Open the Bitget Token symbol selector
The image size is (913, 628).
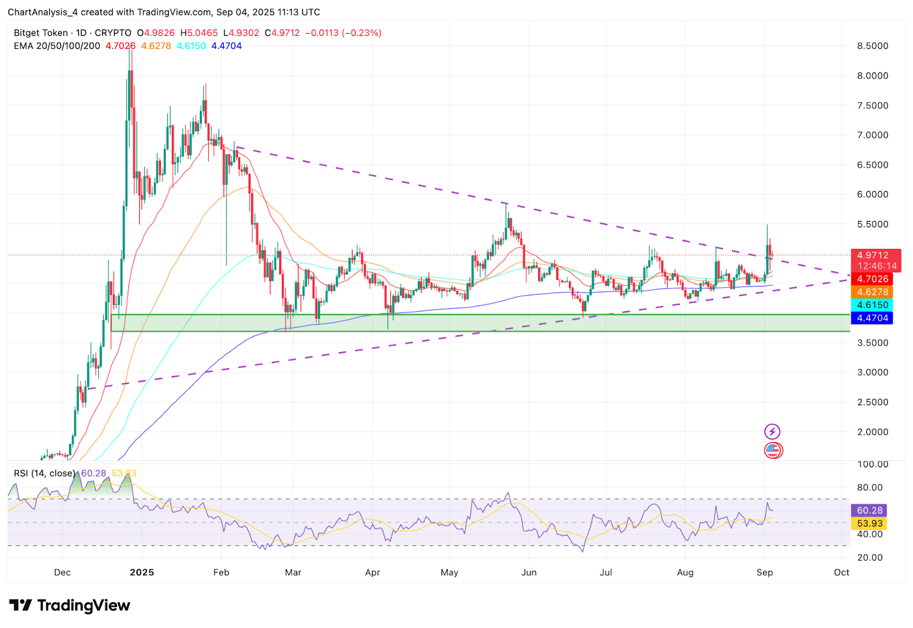tap(40, 32)
